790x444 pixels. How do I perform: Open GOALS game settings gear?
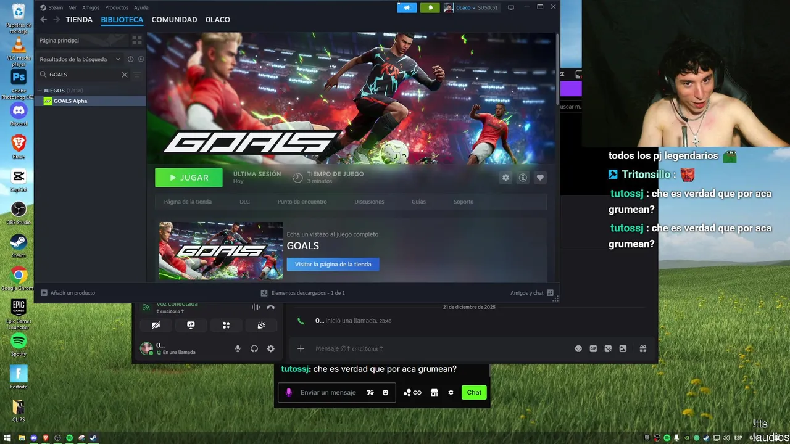(505, 178)
